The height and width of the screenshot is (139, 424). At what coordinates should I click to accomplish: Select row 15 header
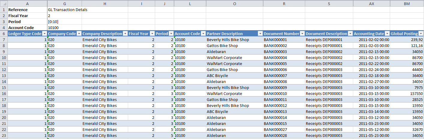point(3,87)
